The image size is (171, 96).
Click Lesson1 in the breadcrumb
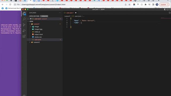[x=67, y=16]
